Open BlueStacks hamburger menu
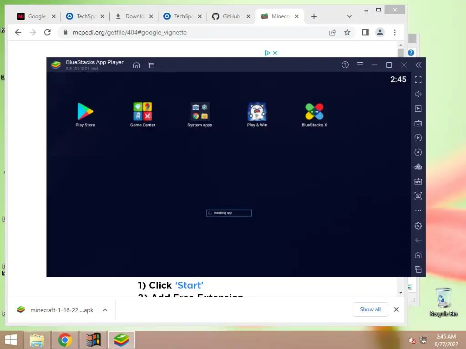Screen dimensions: 466x349 click(360, 65)
